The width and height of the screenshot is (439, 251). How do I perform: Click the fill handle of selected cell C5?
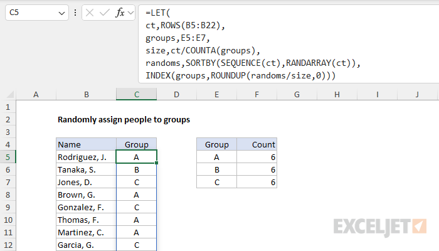[x=156, y=163]
